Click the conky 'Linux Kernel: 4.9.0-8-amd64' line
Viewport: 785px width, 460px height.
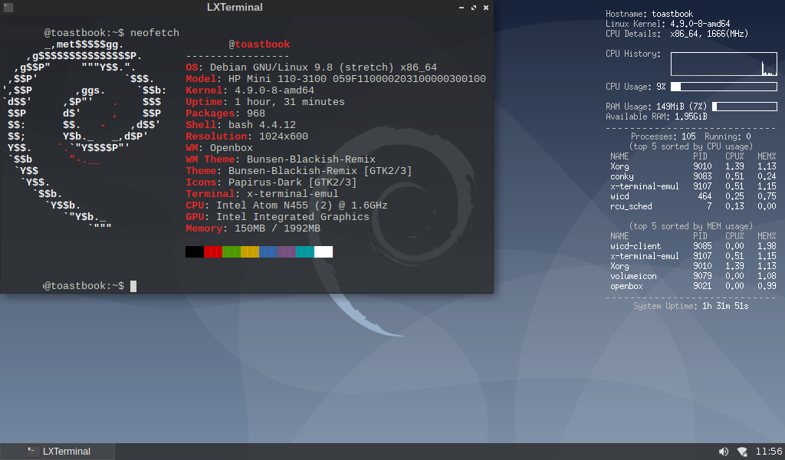[668, 24]
